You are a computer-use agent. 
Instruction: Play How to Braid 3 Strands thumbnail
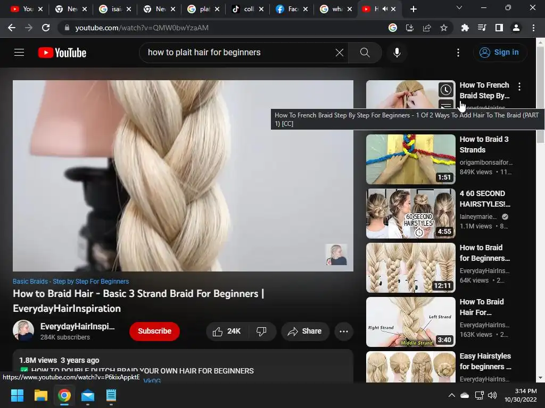[x=410, y=159]
